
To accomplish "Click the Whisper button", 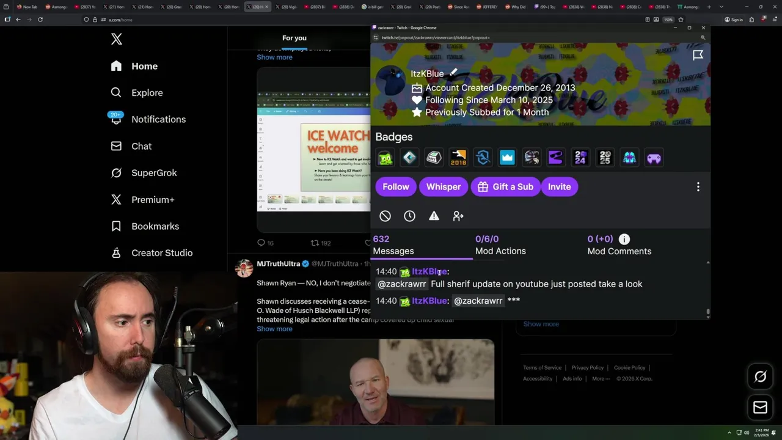I will [444, 187].
